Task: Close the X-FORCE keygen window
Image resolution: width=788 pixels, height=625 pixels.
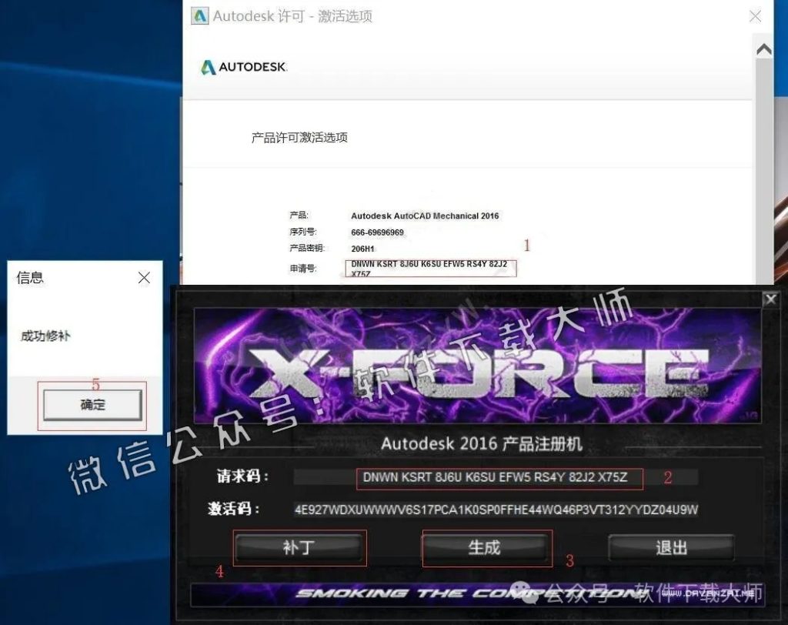Action: tap(770, 299)
